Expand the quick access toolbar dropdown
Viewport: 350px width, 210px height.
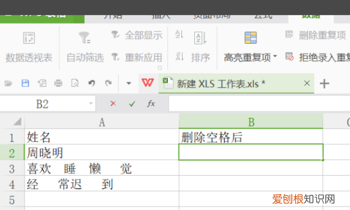(x=128, y=83)
